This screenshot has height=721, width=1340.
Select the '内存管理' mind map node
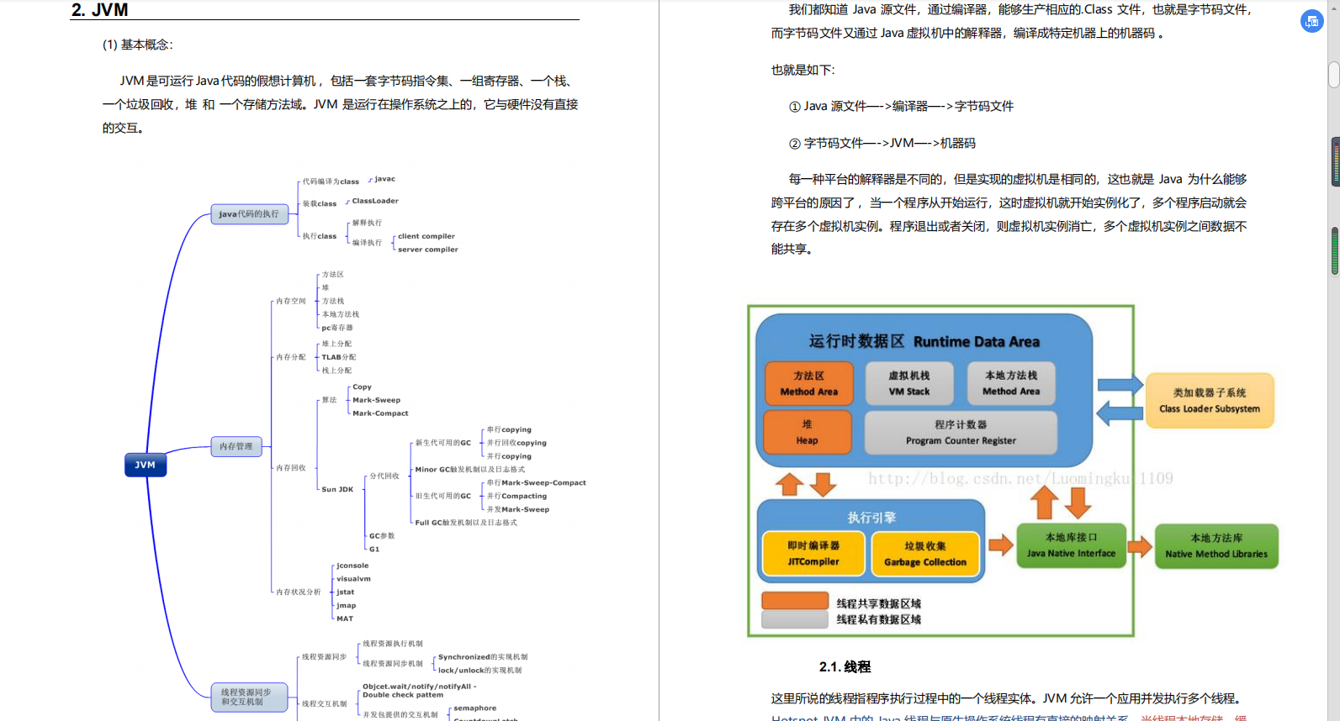(236, 446)
